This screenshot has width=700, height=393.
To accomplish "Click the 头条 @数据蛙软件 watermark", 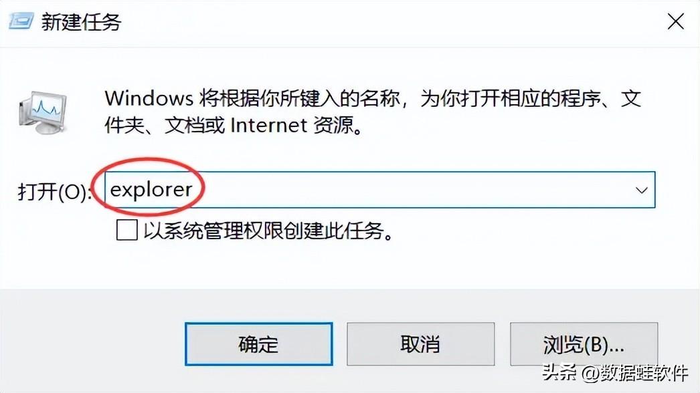I will [615, 373].
